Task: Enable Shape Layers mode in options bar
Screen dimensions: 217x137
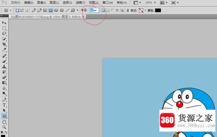Action: tap(17, 10)
